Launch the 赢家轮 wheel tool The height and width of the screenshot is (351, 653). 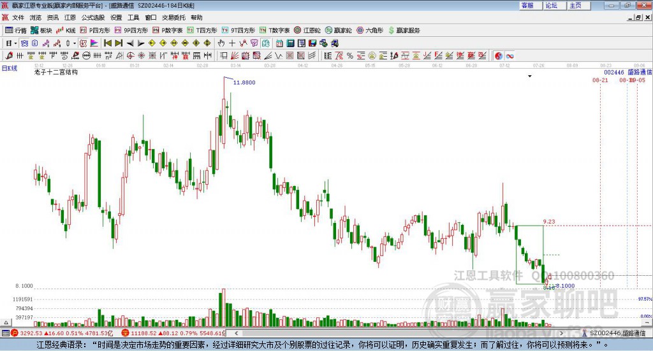pyautogui.click(x=338, y=31)
